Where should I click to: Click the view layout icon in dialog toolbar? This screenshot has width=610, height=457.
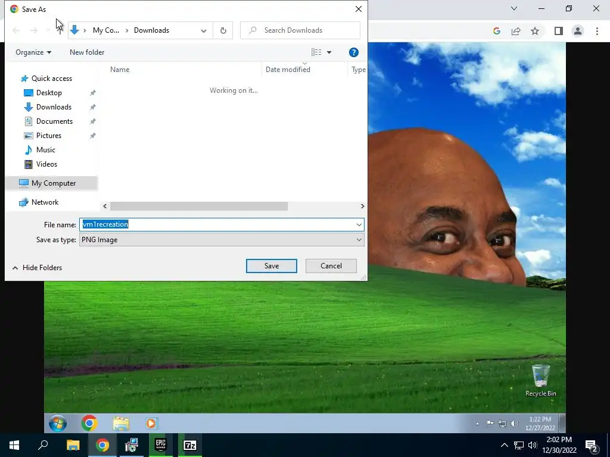pos(316,52)
